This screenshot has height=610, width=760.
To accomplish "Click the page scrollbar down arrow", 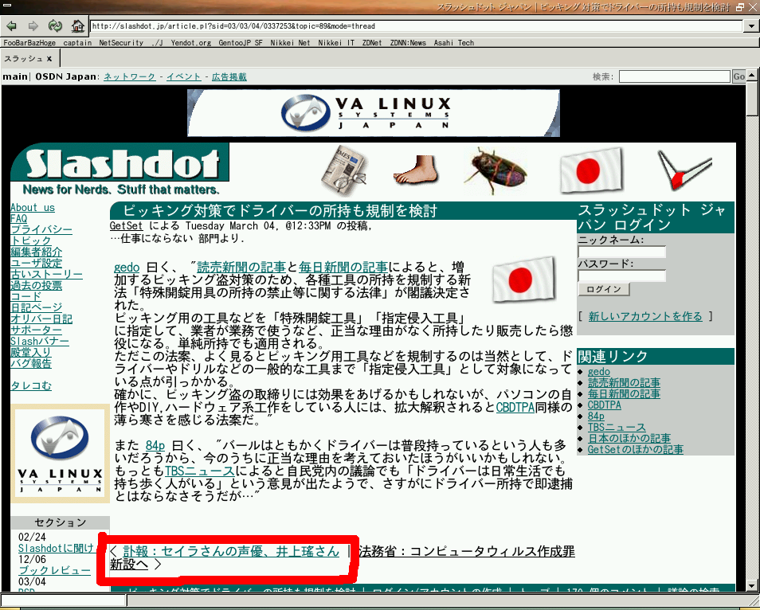I will (752, 585).
